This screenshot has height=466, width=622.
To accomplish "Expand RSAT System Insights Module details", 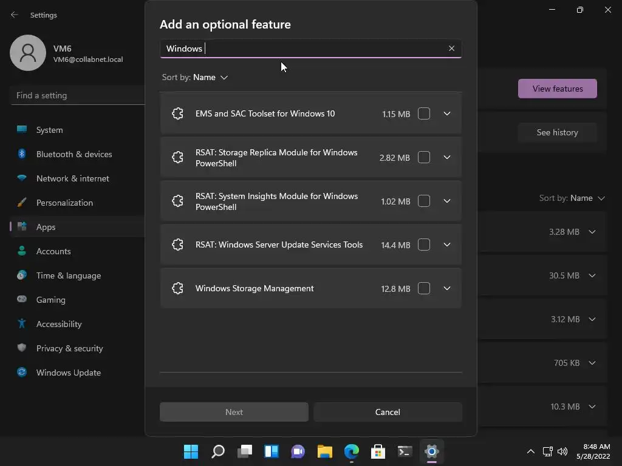I will point(447,201).
